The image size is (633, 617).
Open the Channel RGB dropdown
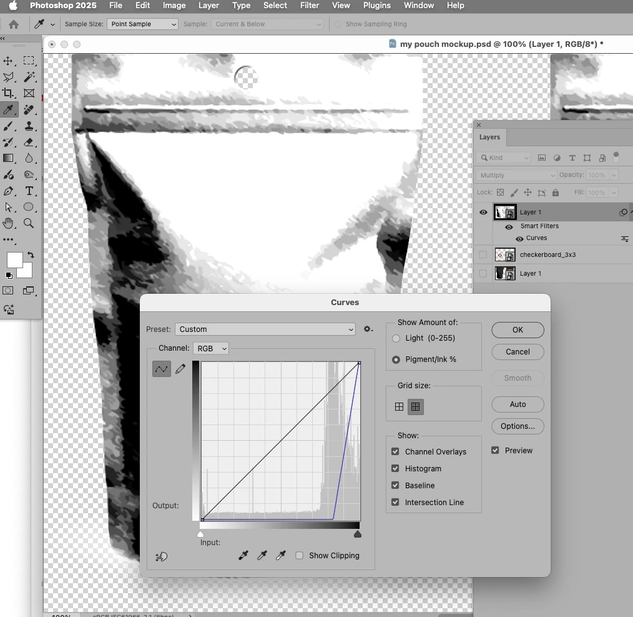click(x=211, y=349)
